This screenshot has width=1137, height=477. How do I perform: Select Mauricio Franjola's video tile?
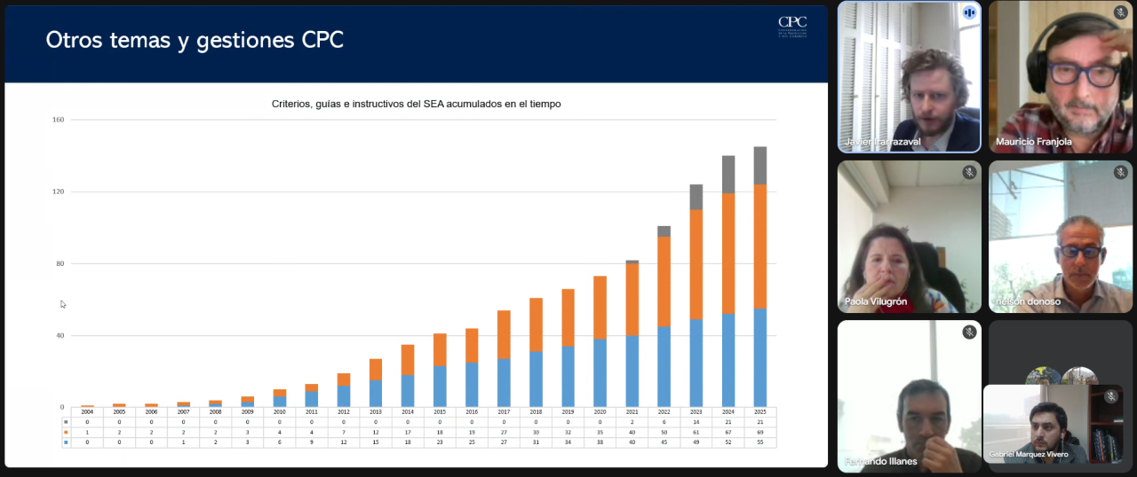[1061, 77]
